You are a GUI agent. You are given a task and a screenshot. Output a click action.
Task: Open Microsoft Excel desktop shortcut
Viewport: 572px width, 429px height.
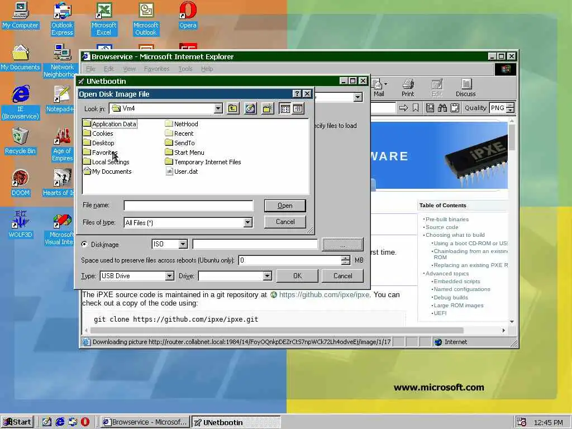coord(104,19)
